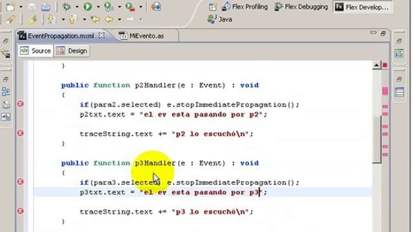Switch to Source view mode
Viewport: 413px width, 232px height.
(x=35, y=51)
